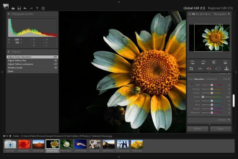Set navigator zoom to 1:1
This screenshot has height=159, width=238.
197,14
